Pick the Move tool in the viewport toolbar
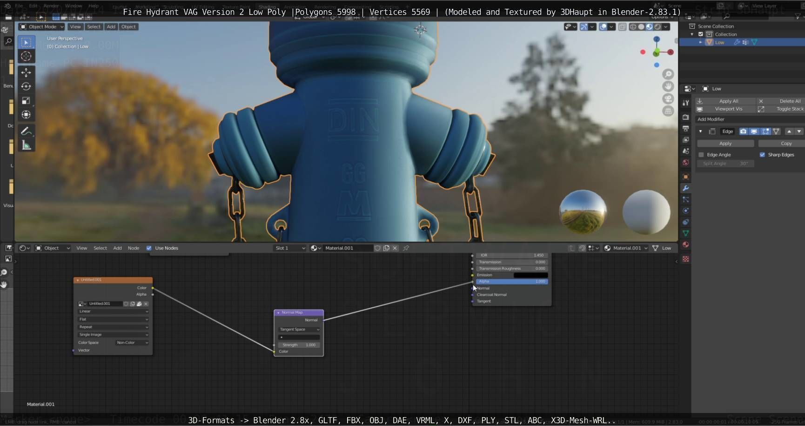The image size is (805, 426). coord(26,72)
